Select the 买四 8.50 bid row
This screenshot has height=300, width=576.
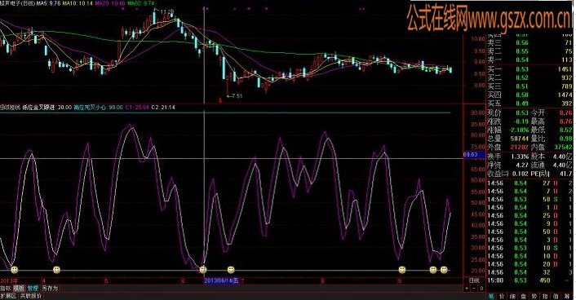tap(529, 95)
